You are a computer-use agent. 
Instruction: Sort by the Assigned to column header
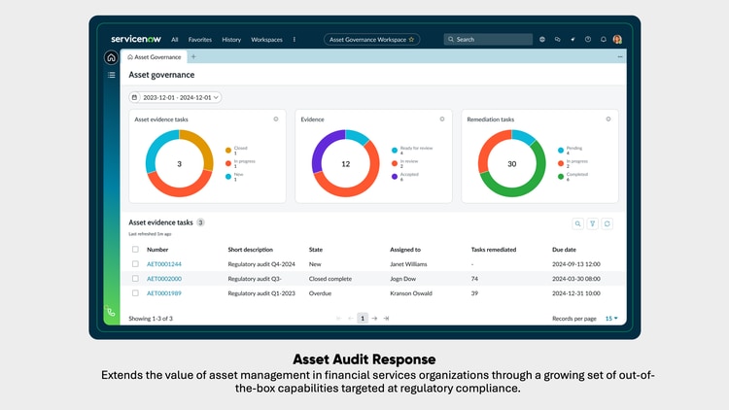(405, 250)
